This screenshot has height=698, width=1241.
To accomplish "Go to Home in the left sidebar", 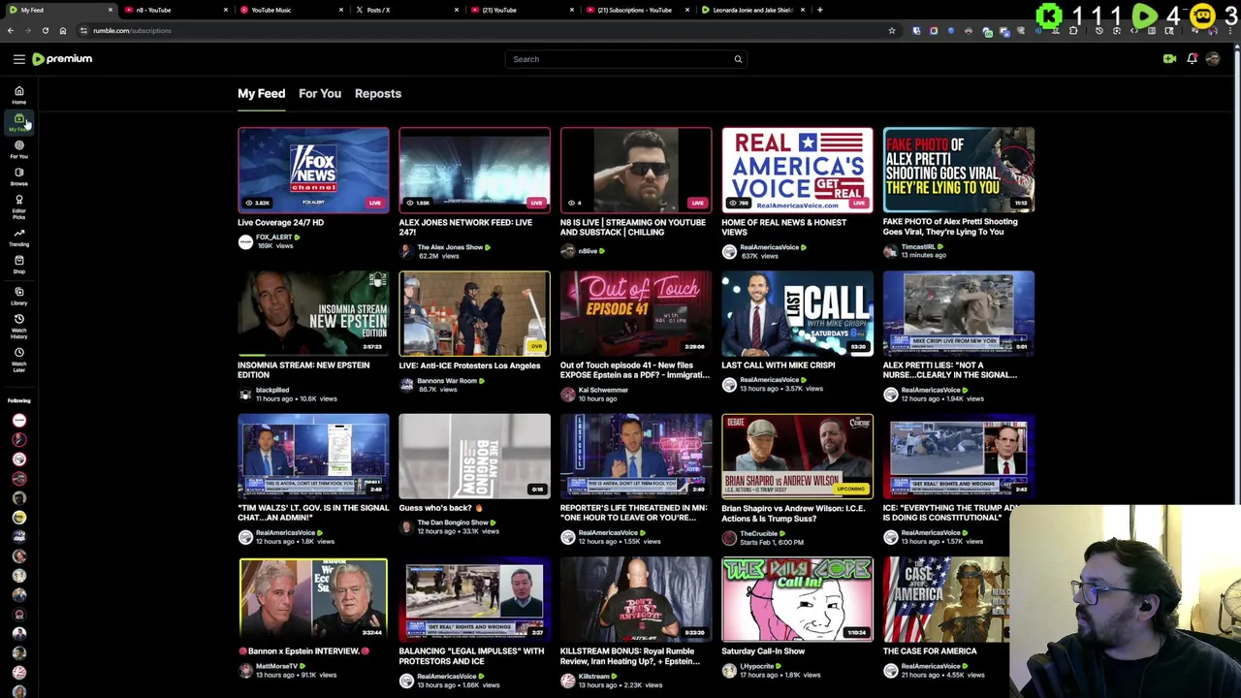I will pyautogui.click(x=18, y=95).
